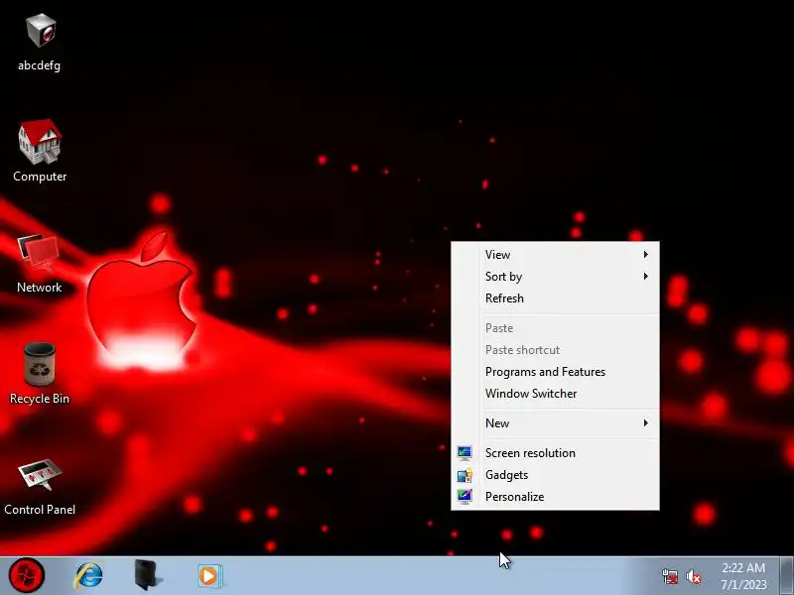
Task: Choose Personalize in context menu
Action: pyautogui.click(x=555, y=497)
